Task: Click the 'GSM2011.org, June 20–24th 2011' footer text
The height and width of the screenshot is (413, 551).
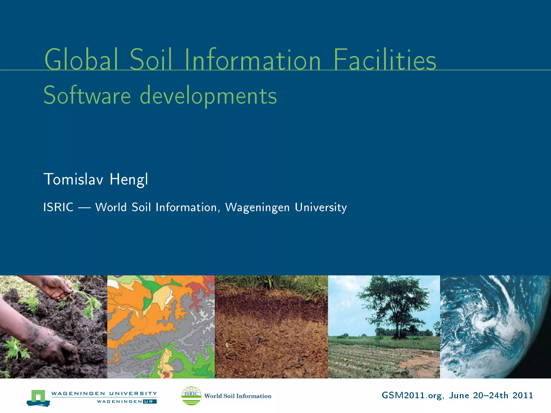Action: coord(457,395)
